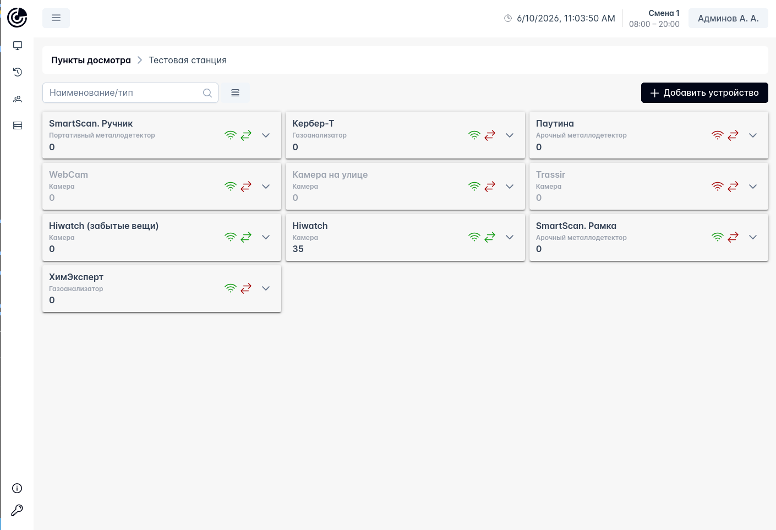Expand the Кербер-Т card
This screenshot has height=530, width=776.
[510, 135]
